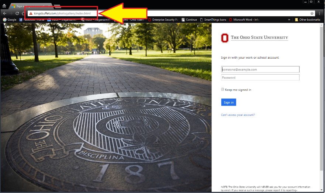Click the browser Back arrow
Screen dimensions: 325x193
(x=4, y=14)
